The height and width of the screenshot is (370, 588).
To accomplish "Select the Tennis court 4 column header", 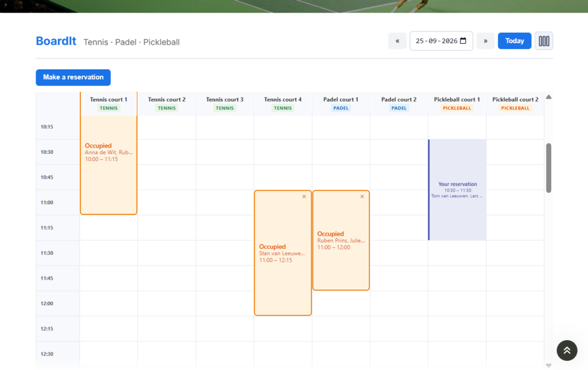I will click(283, 103).
